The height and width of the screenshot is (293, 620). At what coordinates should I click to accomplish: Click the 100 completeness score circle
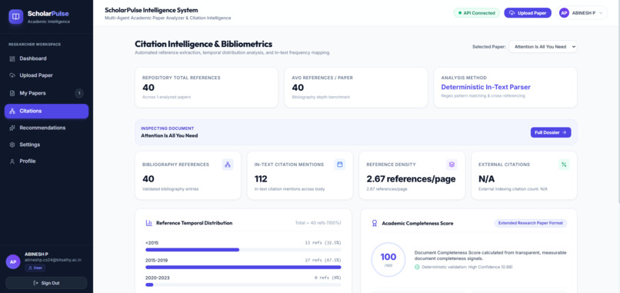point(388,259)
